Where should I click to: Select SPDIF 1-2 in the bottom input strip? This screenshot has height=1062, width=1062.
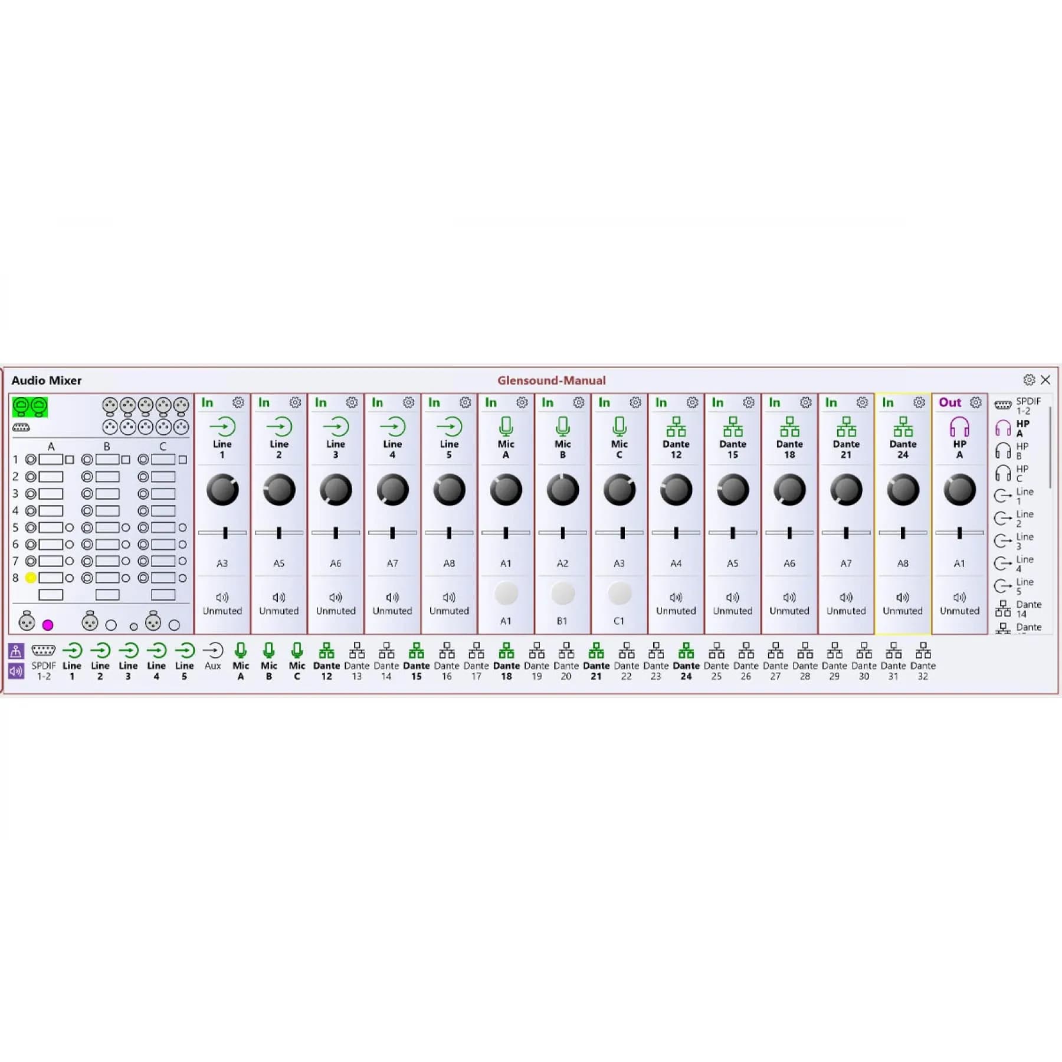[44, 662]
